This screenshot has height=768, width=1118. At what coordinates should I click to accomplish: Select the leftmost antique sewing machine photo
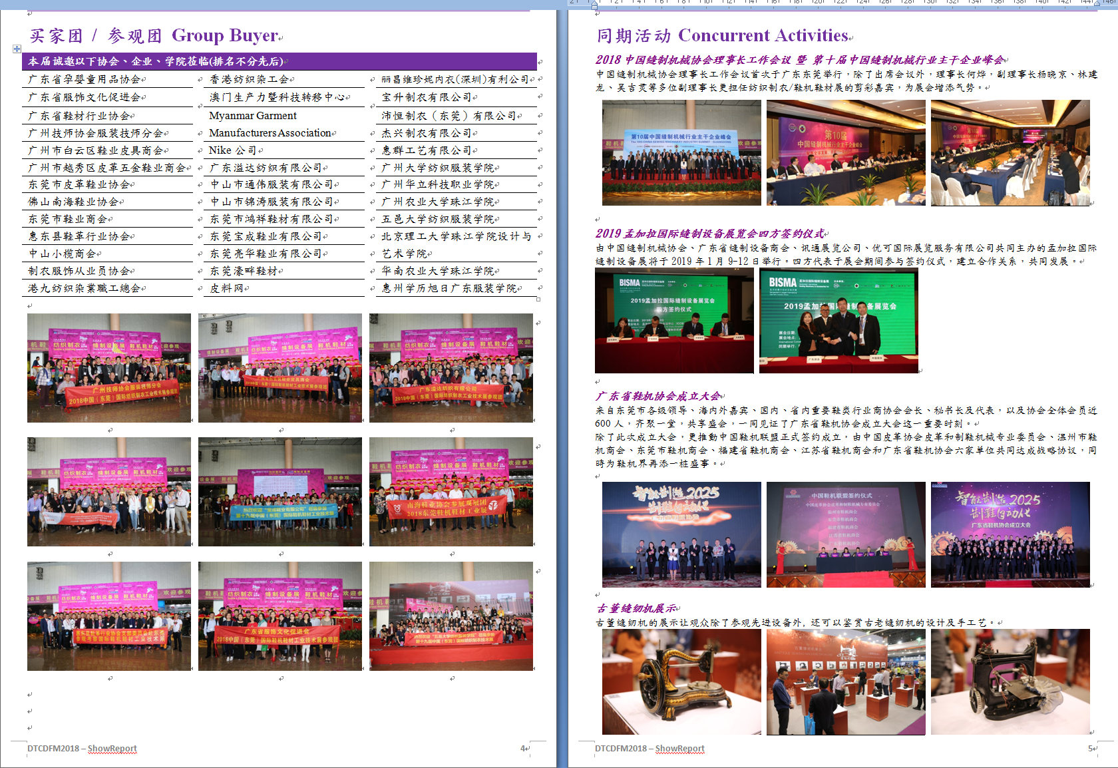pos(681,681)
